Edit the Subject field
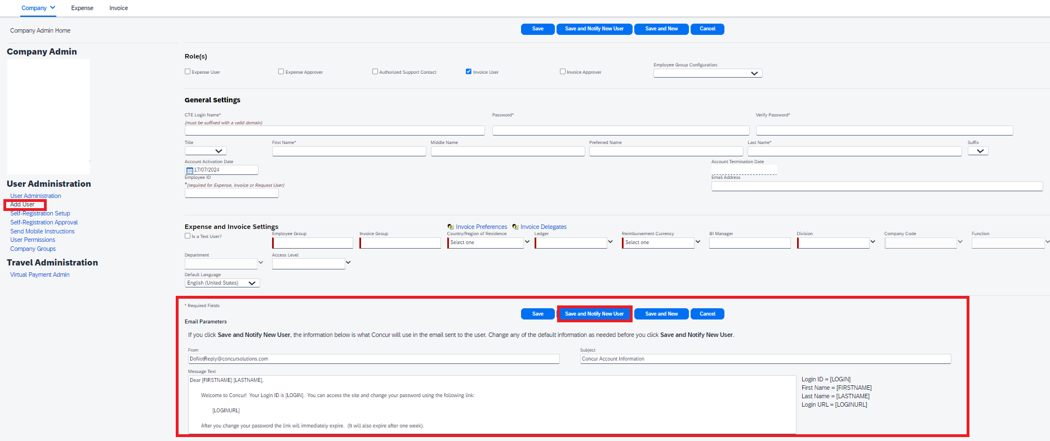Viewport: 1050px width, 441px height. click(x=766, y=359)
